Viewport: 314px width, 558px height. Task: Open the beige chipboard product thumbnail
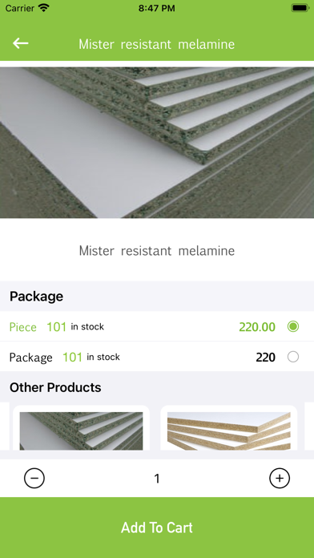[228, 431]
